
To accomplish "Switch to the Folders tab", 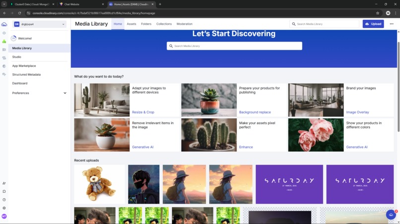I will (x=146, y=24).
